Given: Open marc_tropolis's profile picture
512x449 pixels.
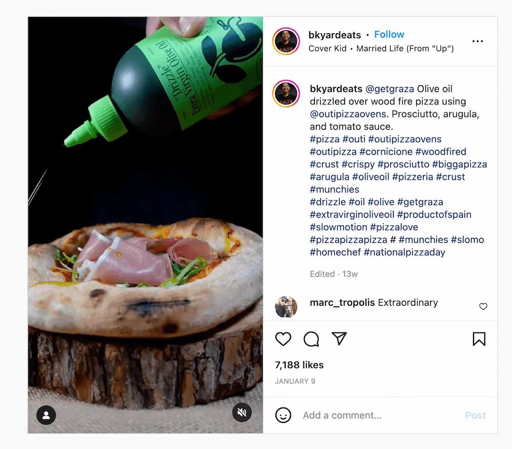Looking at the screenshot, I should 286,307.
